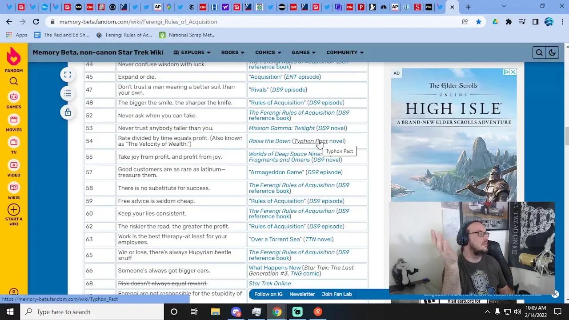This screenshot has width=569, height=320.
Task: Open Typhon Pact link
Action: coord(311,141)
